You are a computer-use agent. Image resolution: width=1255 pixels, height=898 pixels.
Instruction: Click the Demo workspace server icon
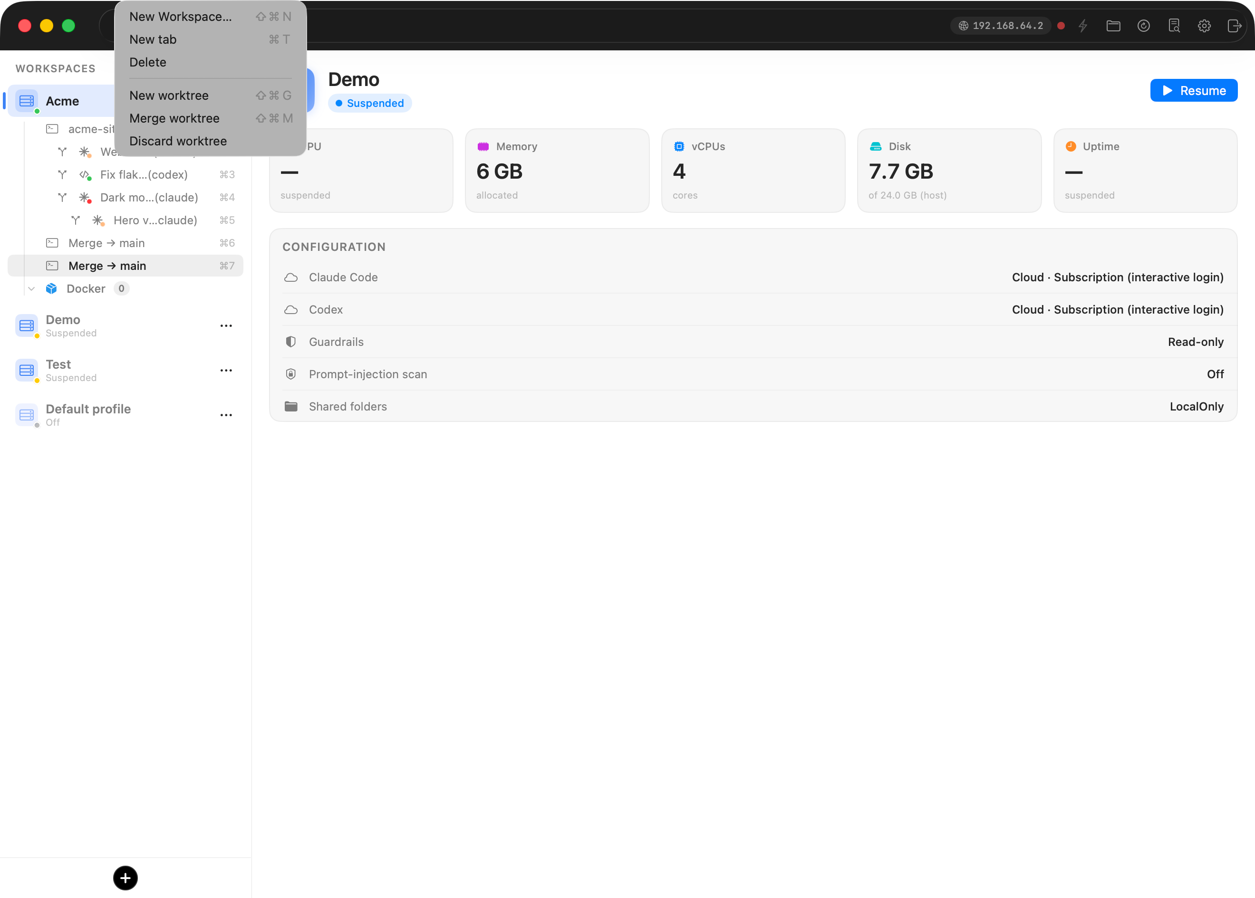click(x=27, y=325)
